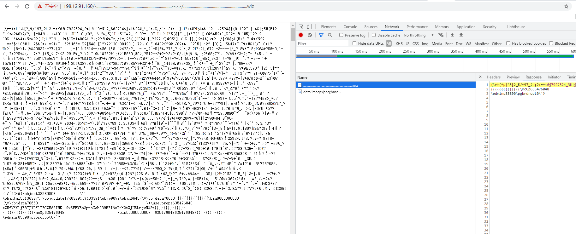Toggle the device toolbar icon
Screen dimensions: 576x234
[309, 27]
